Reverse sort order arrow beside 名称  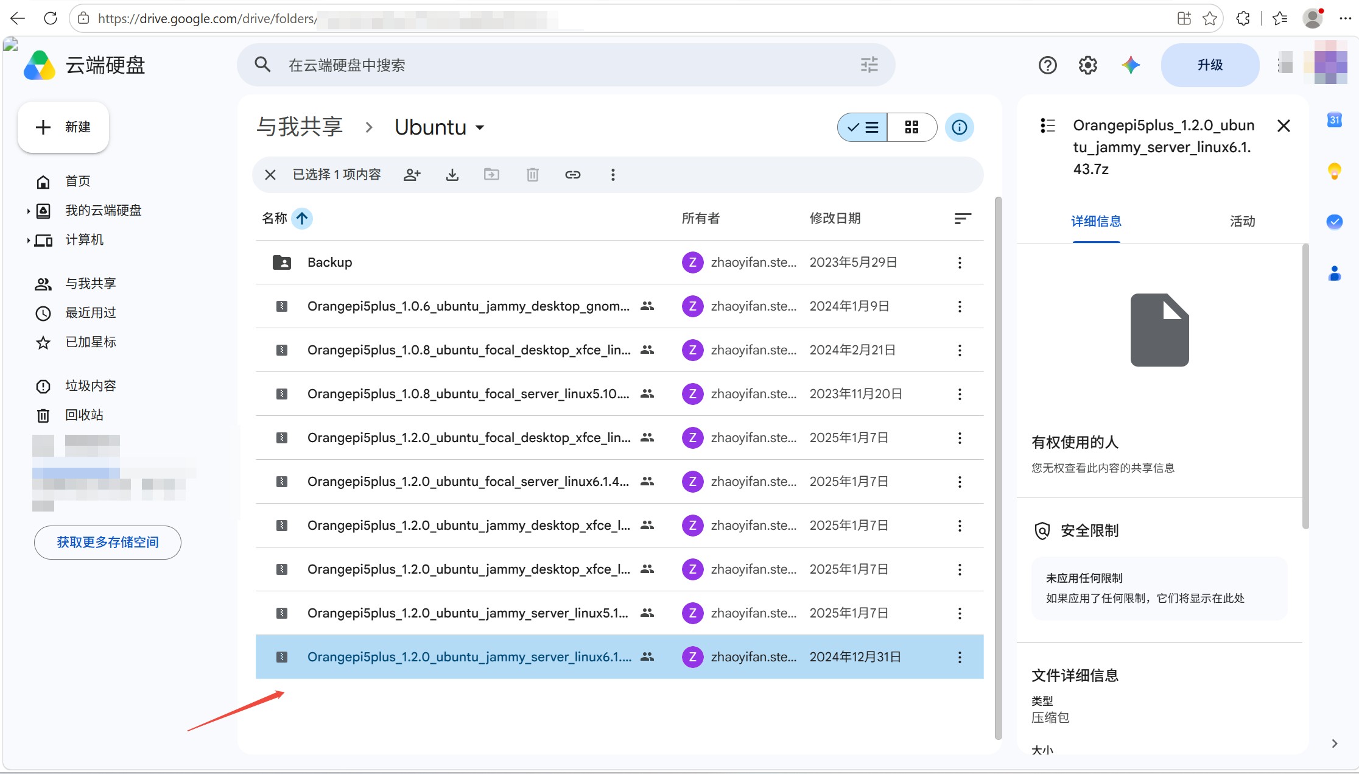302,218
